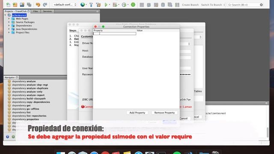Switch to the Services tab
This screenshot has width=274, height=154.
[x=48, y=11]
